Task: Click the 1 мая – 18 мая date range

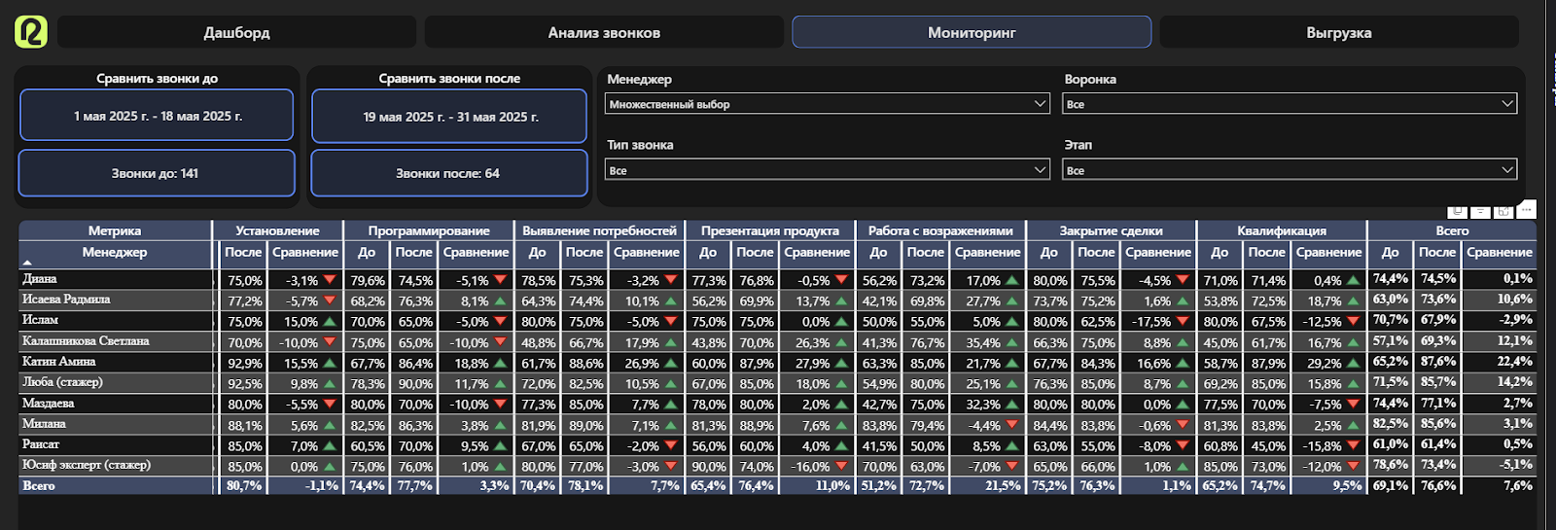Action: click(x=157, y=116)
